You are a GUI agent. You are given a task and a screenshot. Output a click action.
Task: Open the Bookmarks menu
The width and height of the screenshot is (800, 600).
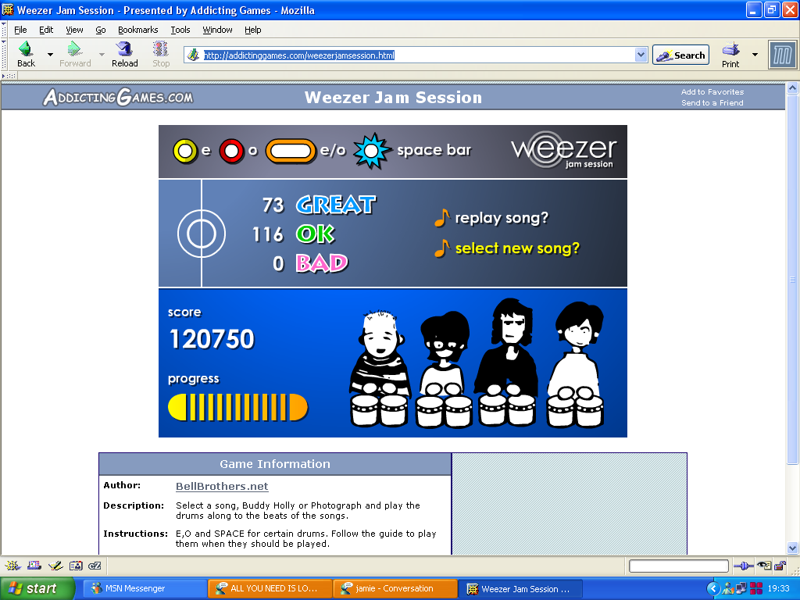[137, 30]
